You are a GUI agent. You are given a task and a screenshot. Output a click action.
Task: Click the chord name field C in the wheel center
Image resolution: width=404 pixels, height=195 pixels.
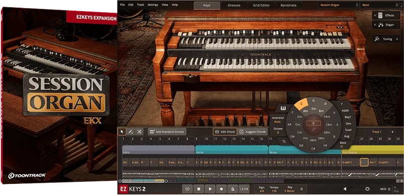tap(313, 123)
